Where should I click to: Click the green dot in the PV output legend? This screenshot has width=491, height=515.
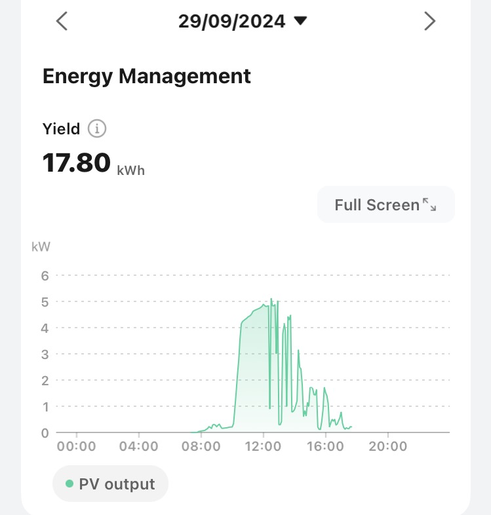(69, 484)
